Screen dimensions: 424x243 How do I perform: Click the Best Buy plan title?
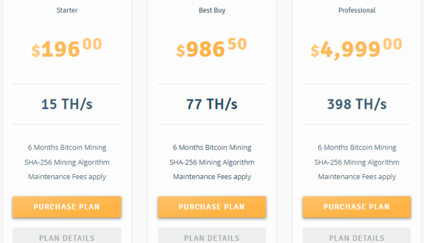point(212,10)
